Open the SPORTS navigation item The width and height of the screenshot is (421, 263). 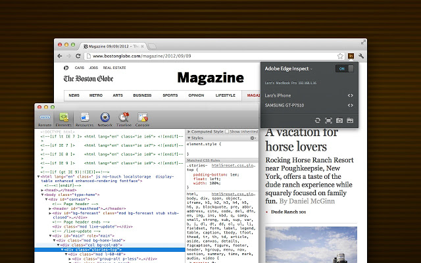170,95
